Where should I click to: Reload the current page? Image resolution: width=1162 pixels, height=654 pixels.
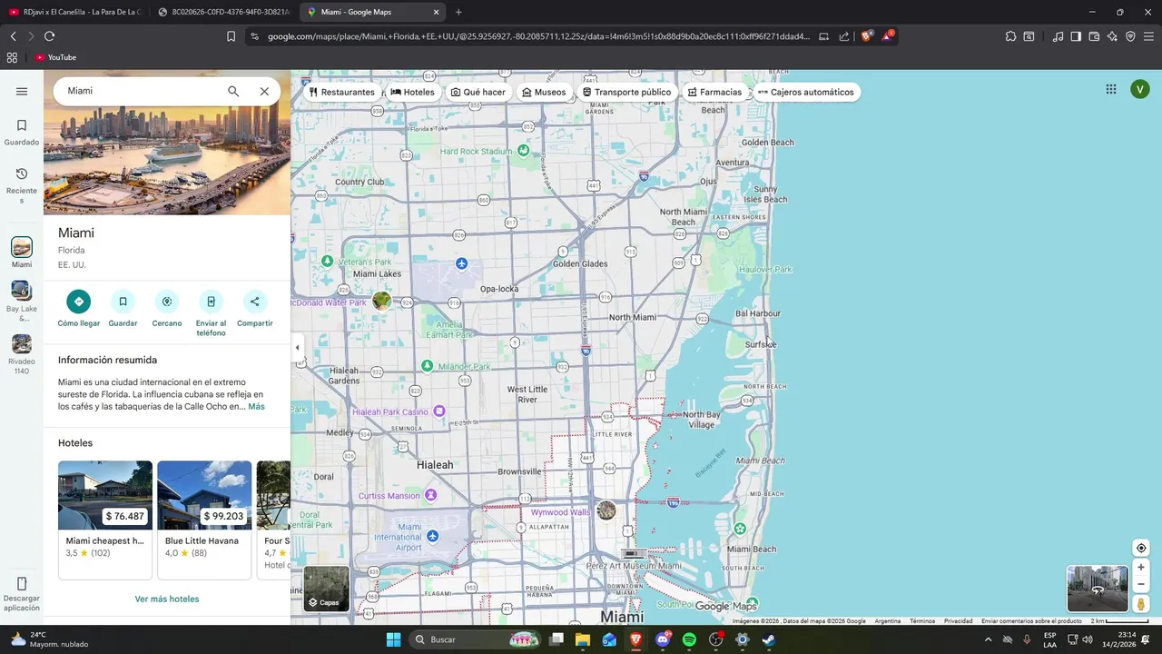pyautogui.click(x=50, y=36)
